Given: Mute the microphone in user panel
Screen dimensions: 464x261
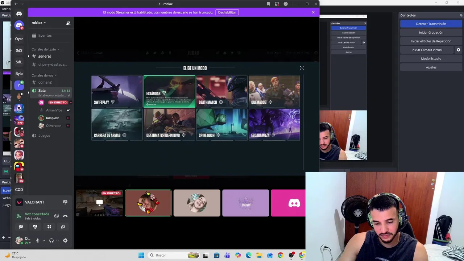Looking at the screenshot, I should click(x=37, y=240).
